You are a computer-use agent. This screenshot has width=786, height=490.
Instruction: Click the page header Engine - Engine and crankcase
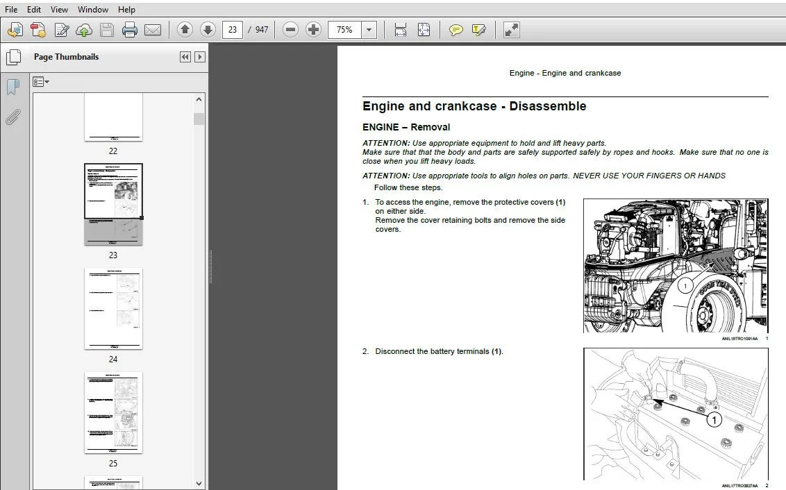pos(565,73)
